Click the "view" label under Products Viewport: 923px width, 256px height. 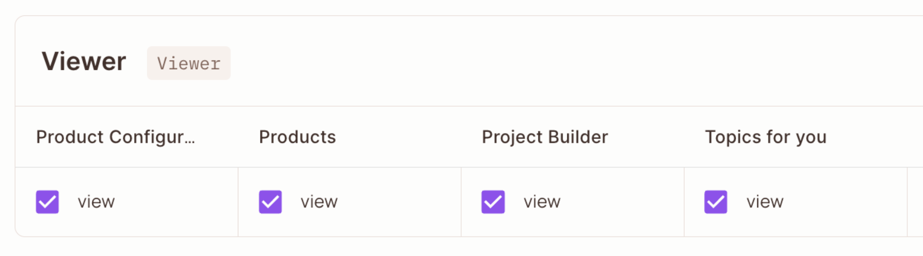pyautogui.click(x=319, y=202)
